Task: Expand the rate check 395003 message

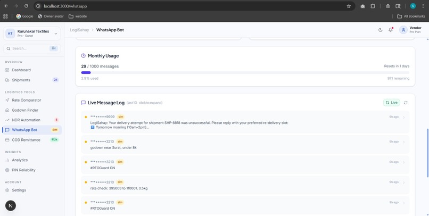Action: pyautogui.click(x=245, y=185)
